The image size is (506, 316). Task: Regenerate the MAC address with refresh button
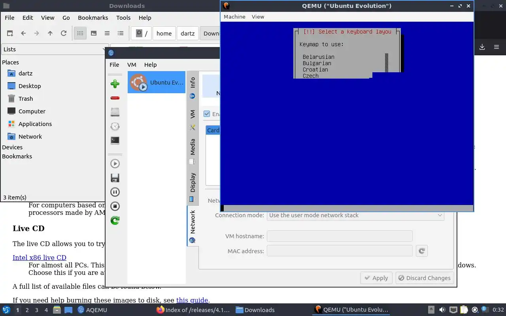422,251
